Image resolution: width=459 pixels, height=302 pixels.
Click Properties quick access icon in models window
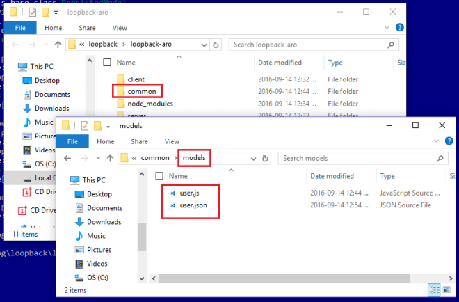pyautogui.click(x=85, y=126)
